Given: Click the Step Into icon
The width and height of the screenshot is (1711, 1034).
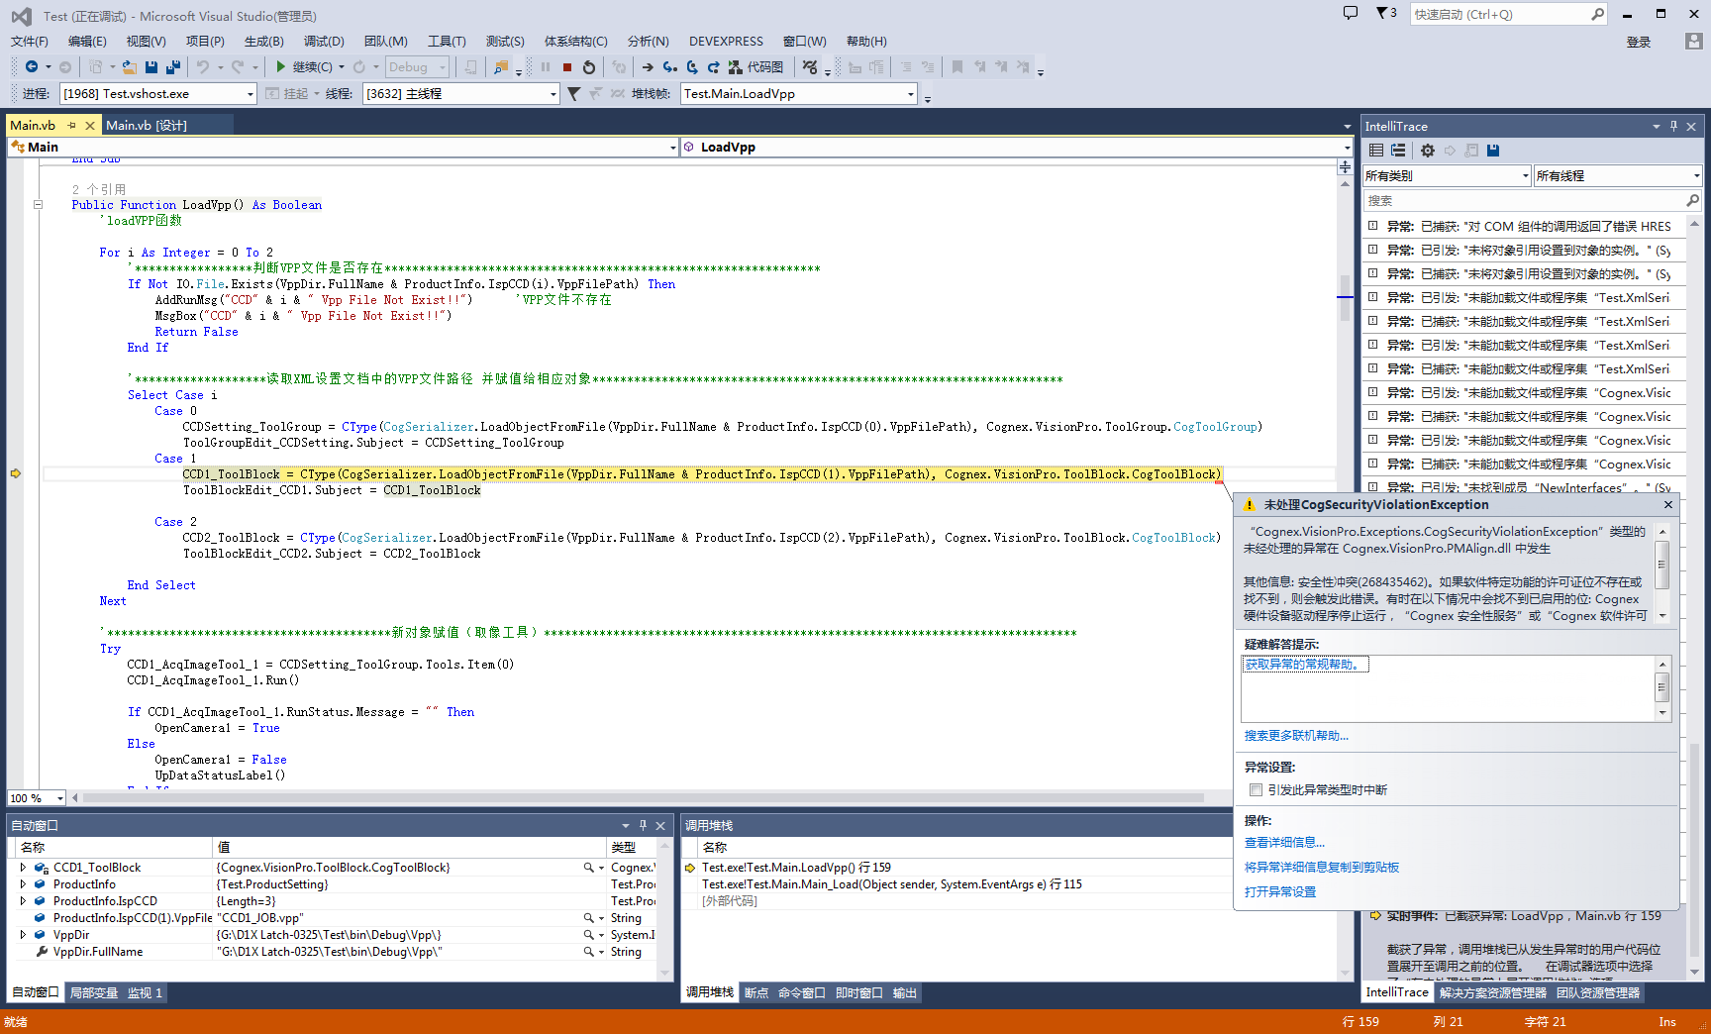Looking at the screenshot, I should click(670, 66).
